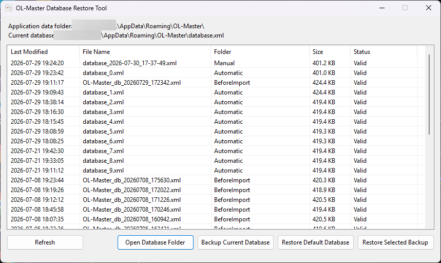Click date 2026-07-29 19:24:20

tap(37, 63)
